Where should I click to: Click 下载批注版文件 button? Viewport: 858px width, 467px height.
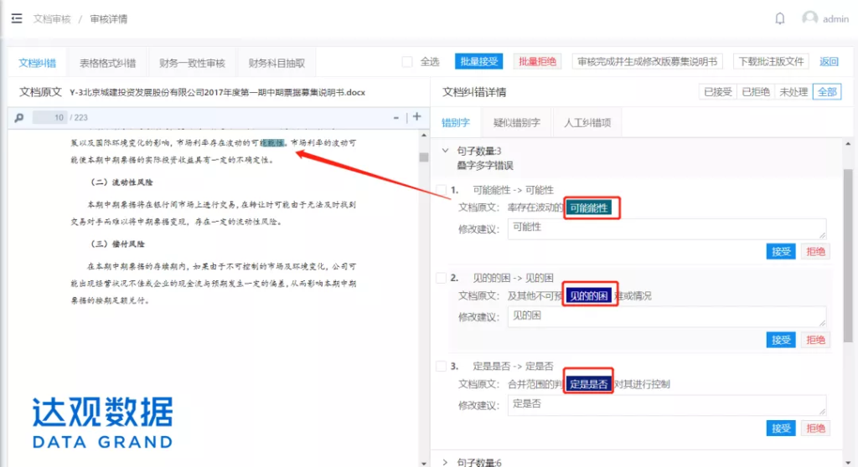[771, 62]
